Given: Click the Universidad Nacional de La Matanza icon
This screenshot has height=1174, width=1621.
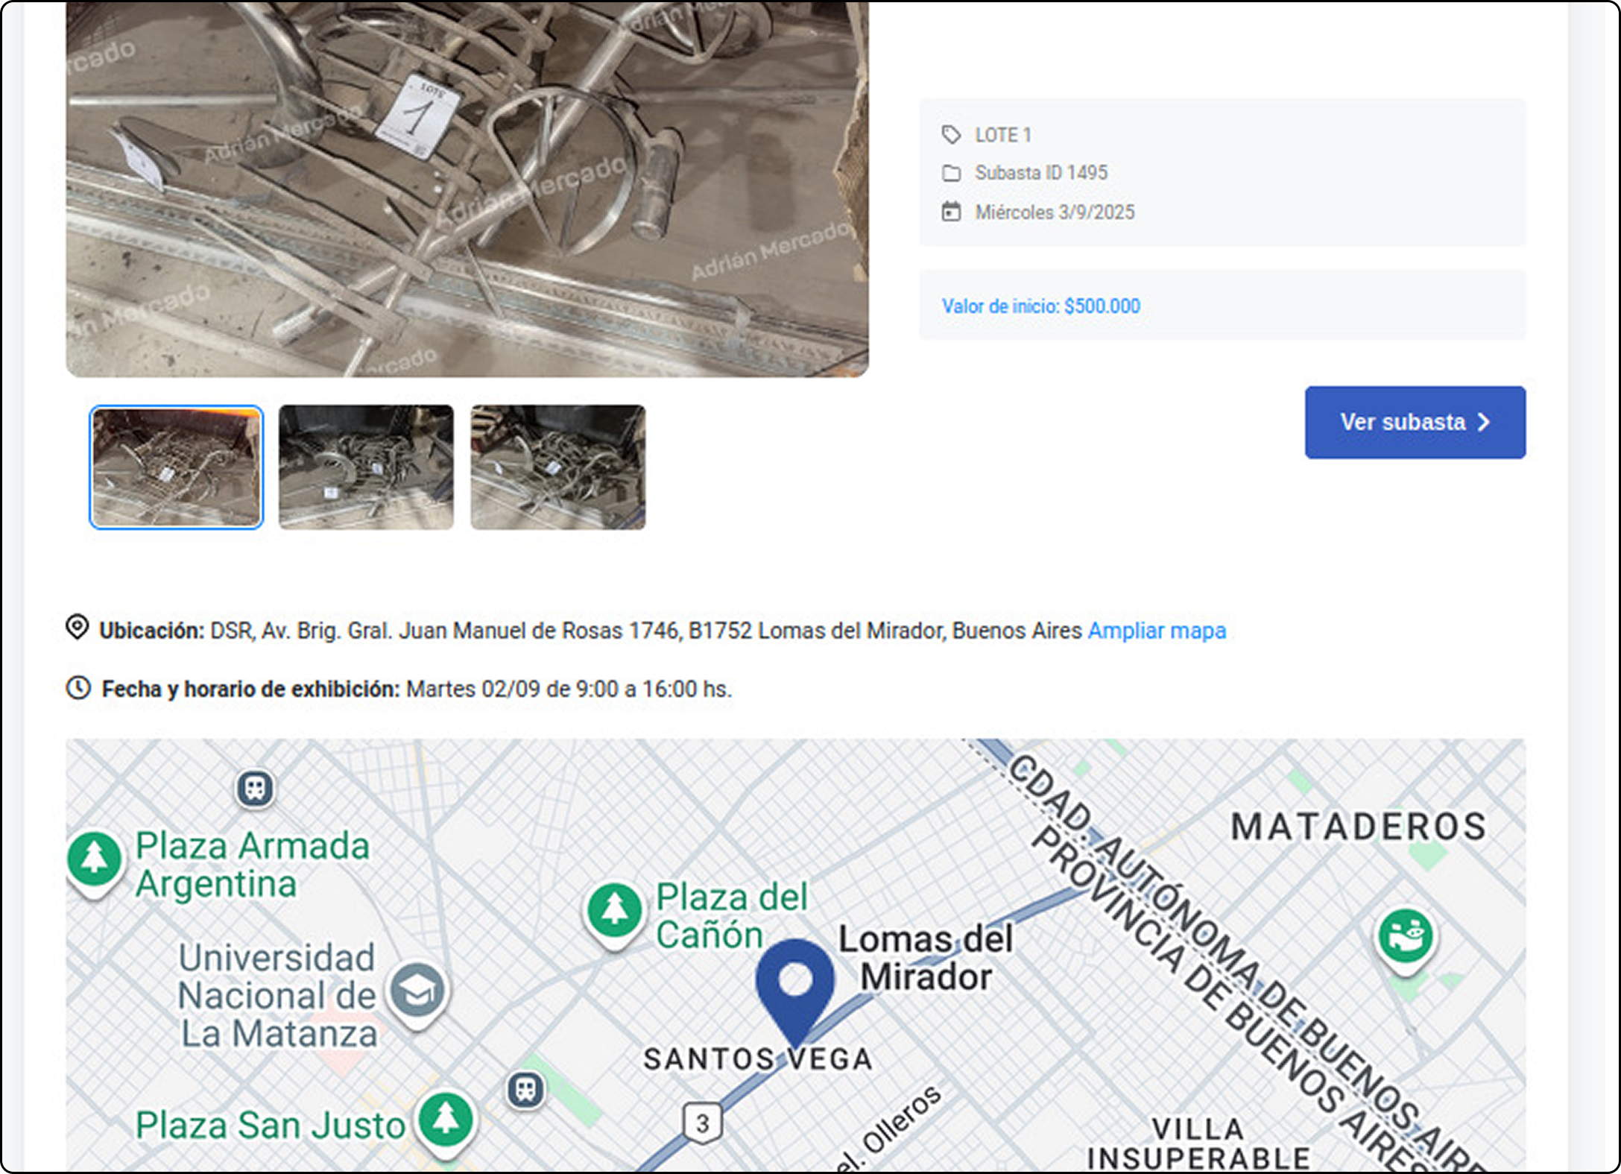Looking at the screenshot, I should [x=417, y=991].
